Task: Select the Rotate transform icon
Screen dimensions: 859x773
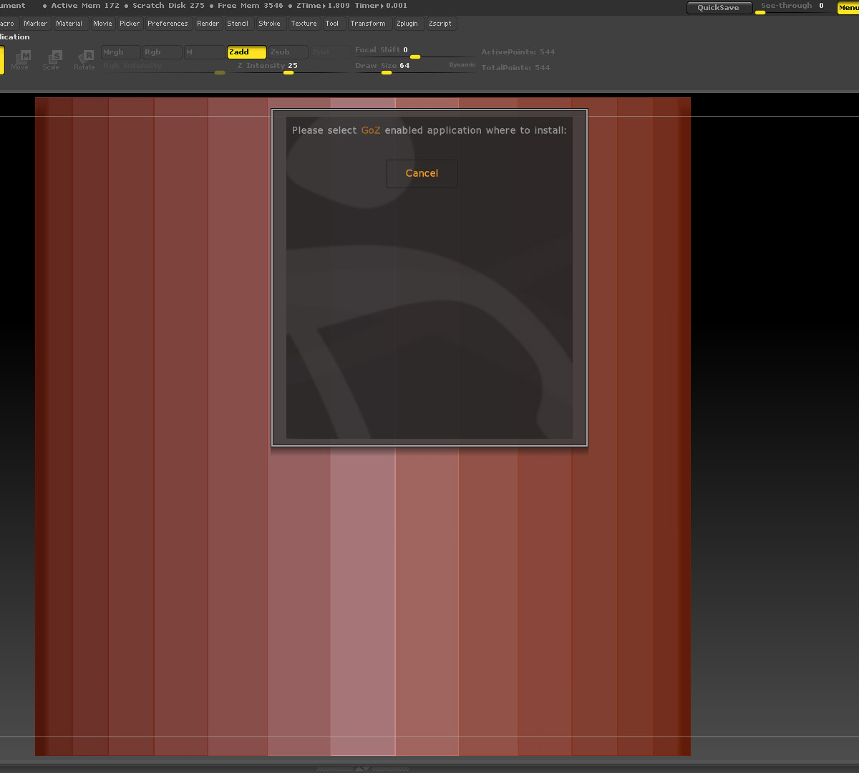Action: click(x=84, y=59)
